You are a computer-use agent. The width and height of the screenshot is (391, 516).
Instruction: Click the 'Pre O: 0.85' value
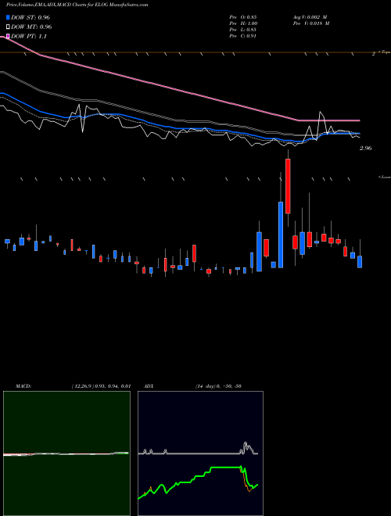pos(243,16)
